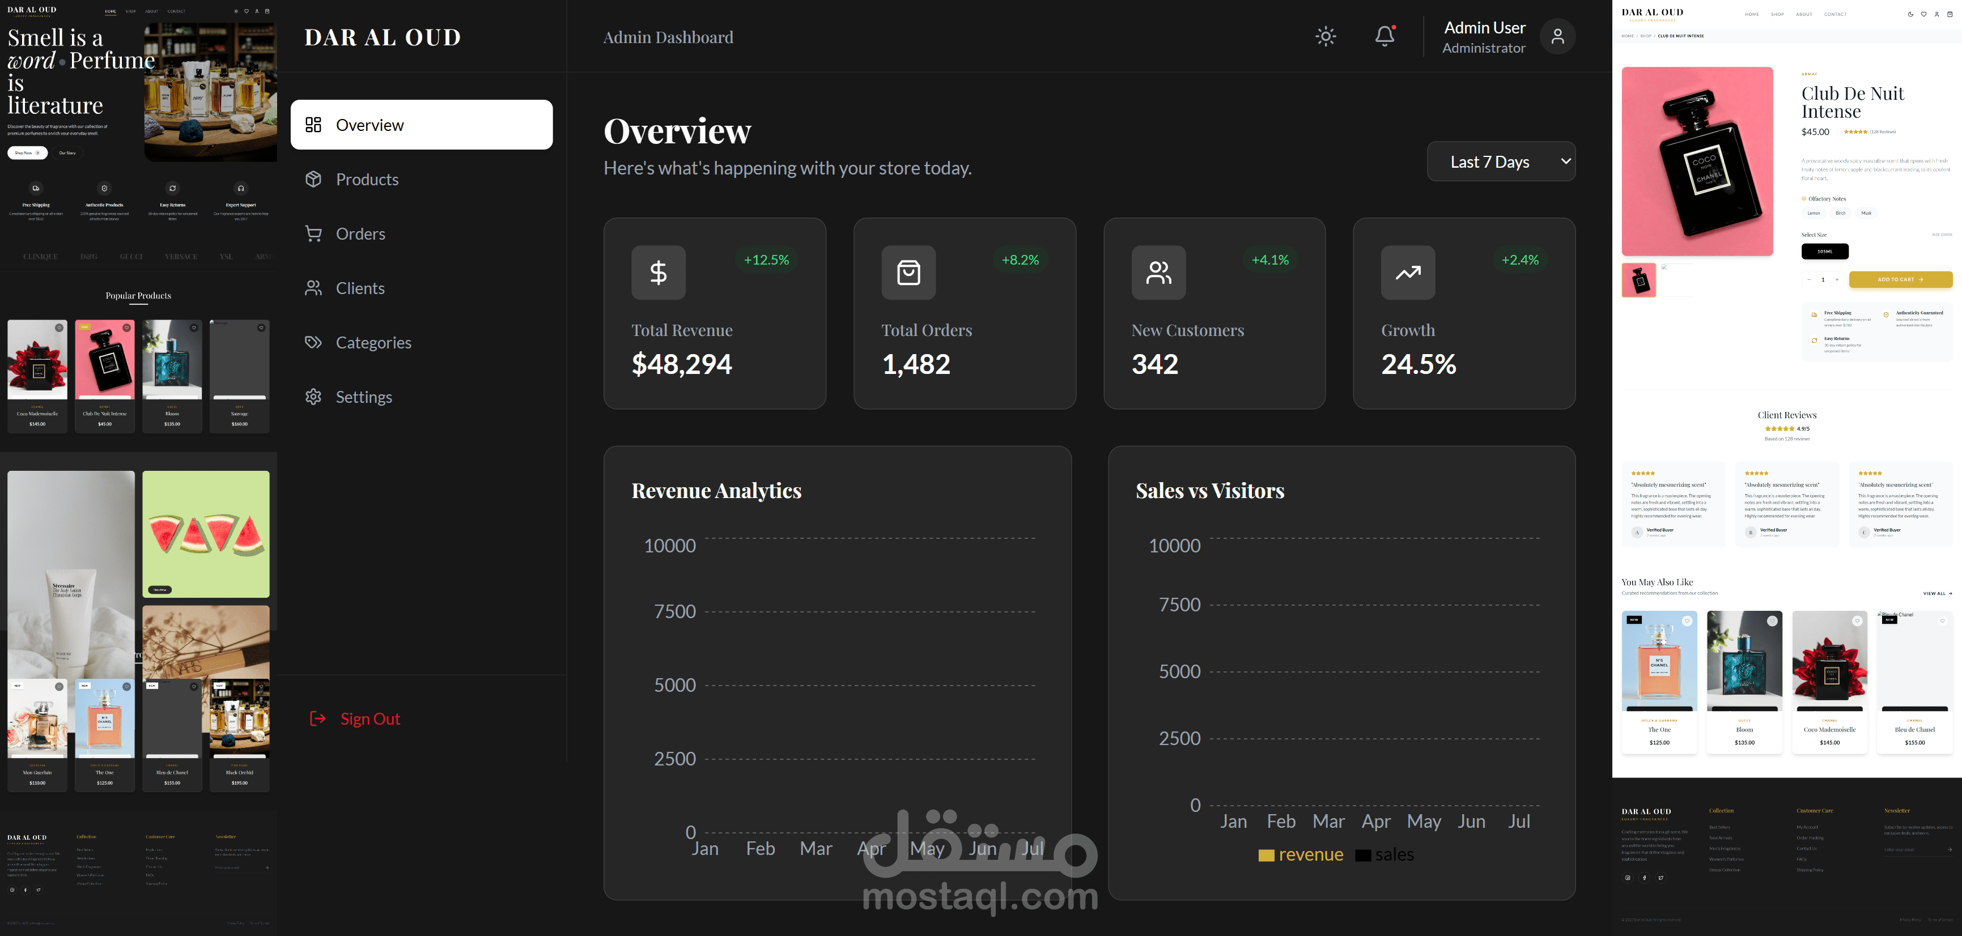
Task: Open notifications bell in dashboard header
Action: 1385,37
